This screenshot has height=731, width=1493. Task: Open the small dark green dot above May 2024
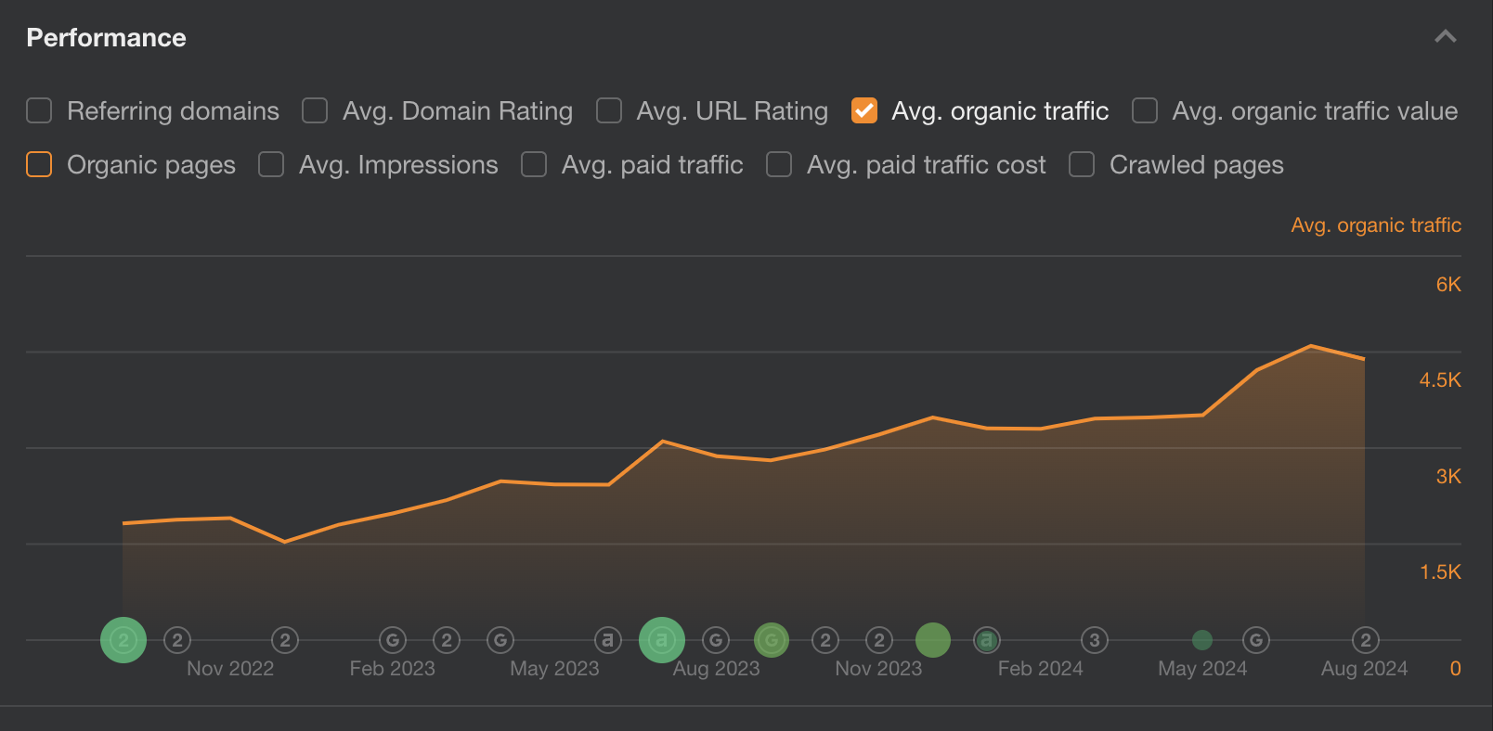click(x=1202, y=640)
